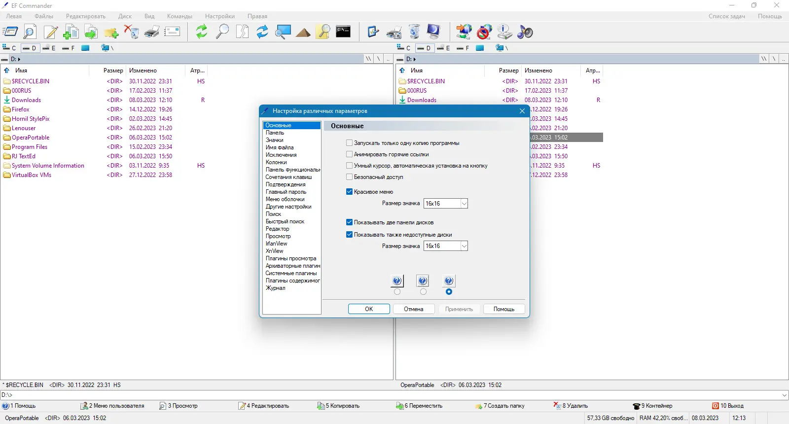Click '5 Копировать' in the function key bar

(x=338, y=406)
